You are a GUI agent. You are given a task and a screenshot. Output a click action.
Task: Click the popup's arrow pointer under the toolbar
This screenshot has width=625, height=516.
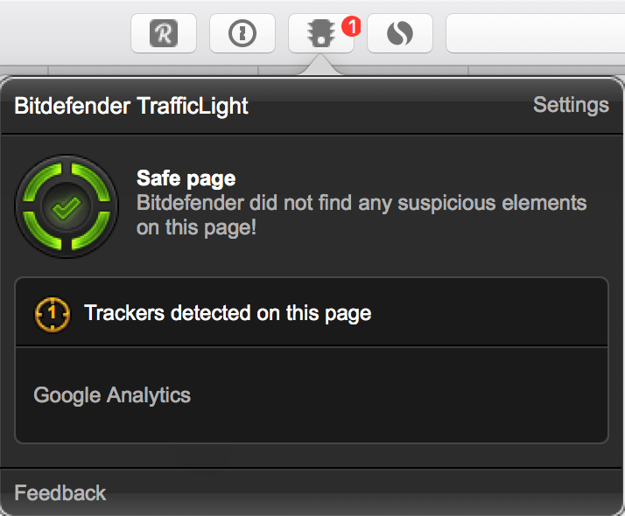click(320, 68)
